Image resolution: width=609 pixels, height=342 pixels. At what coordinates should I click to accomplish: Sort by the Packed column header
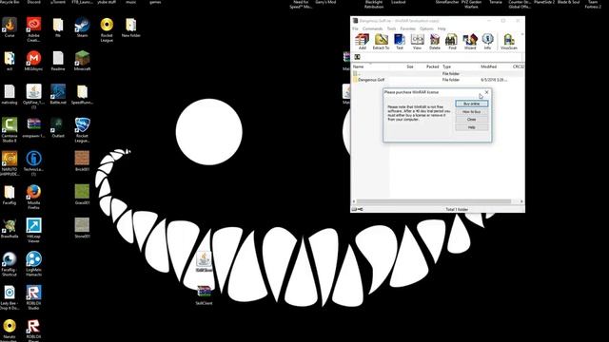pos(432,66)
